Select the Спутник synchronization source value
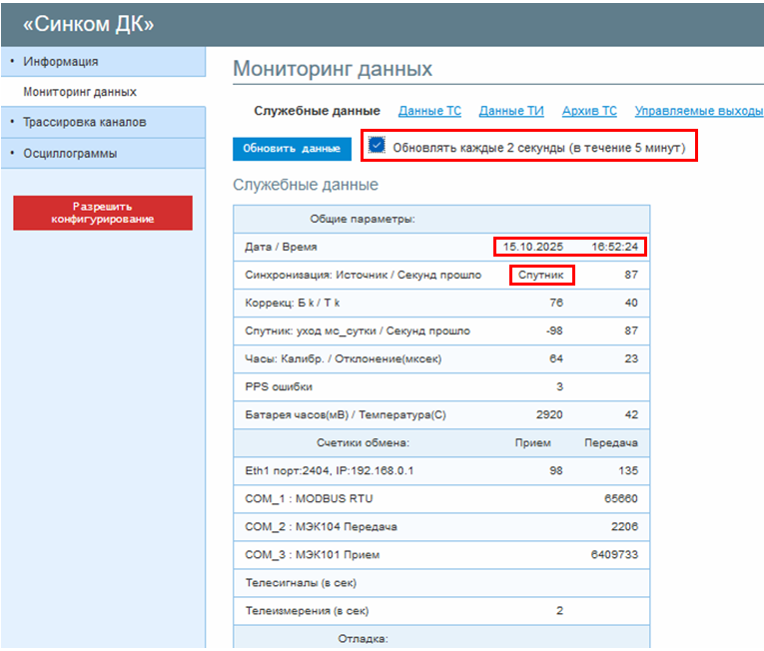 coord(542,275)
